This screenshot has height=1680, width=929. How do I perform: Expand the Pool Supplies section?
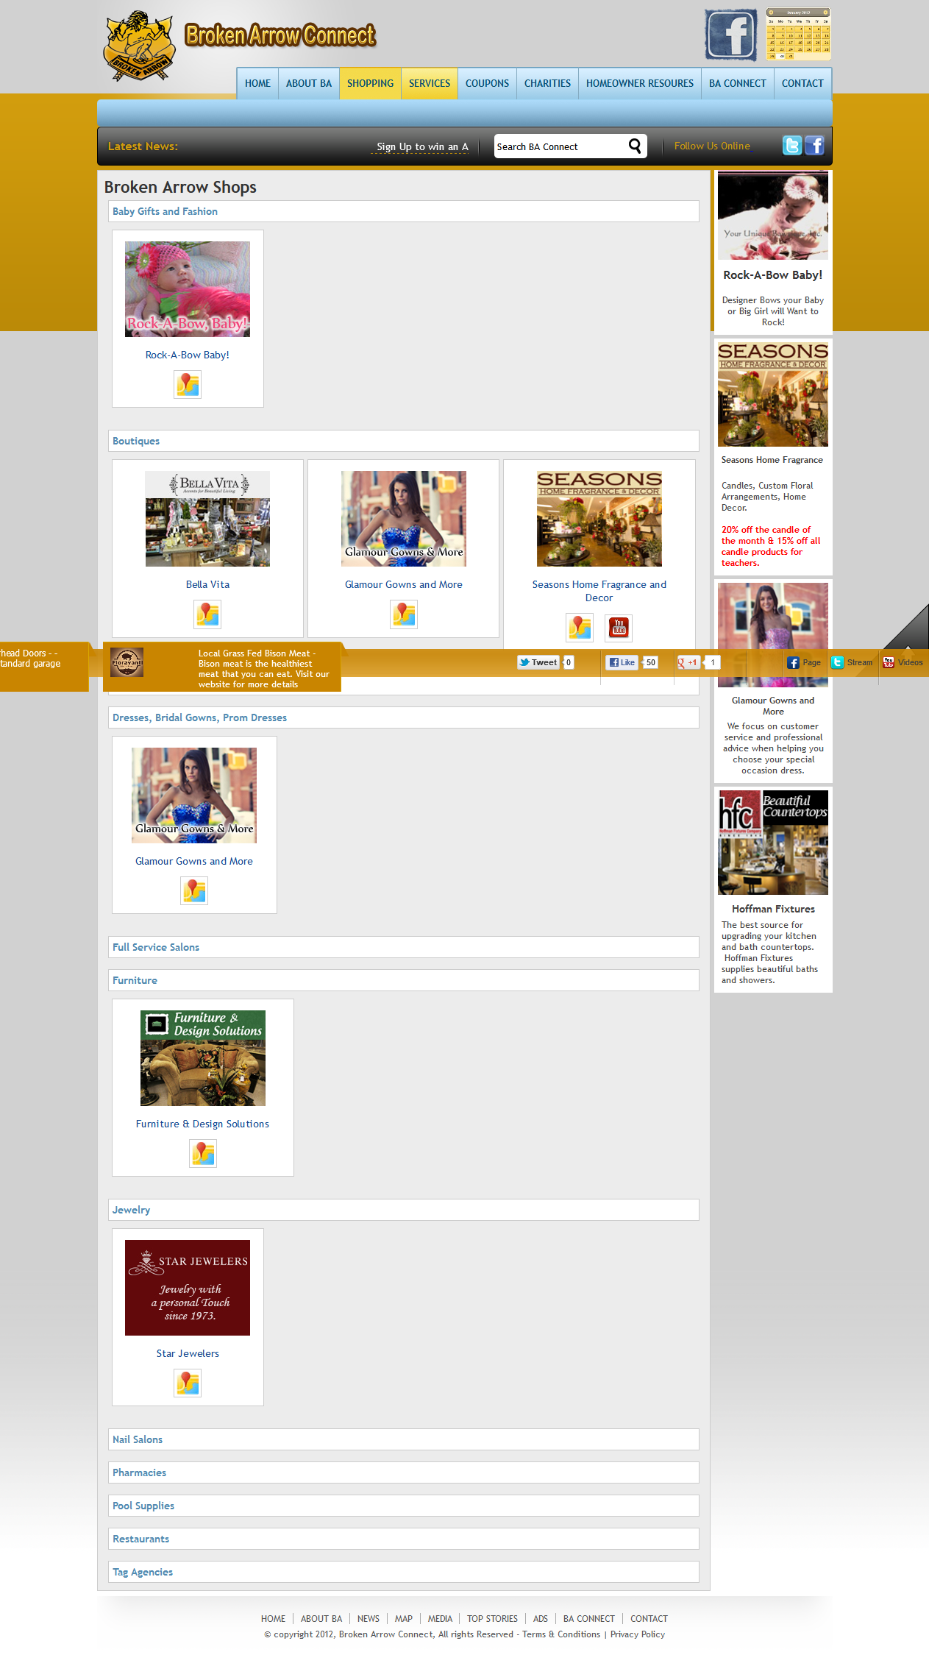click(404, 1506)
